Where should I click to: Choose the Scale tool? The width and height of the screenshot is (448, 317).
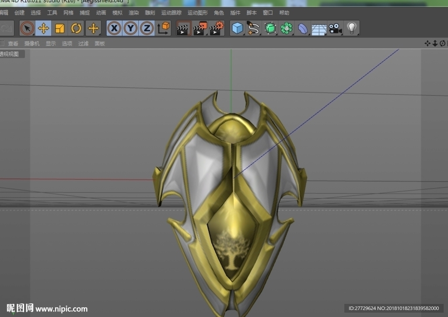[59, 28]
